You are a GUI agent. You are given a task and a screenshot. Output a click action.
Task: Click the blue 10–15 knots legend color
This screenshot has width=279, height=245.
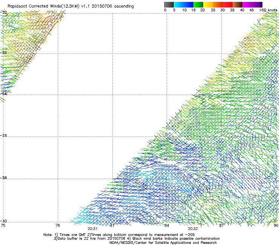(x=189, y=5)
